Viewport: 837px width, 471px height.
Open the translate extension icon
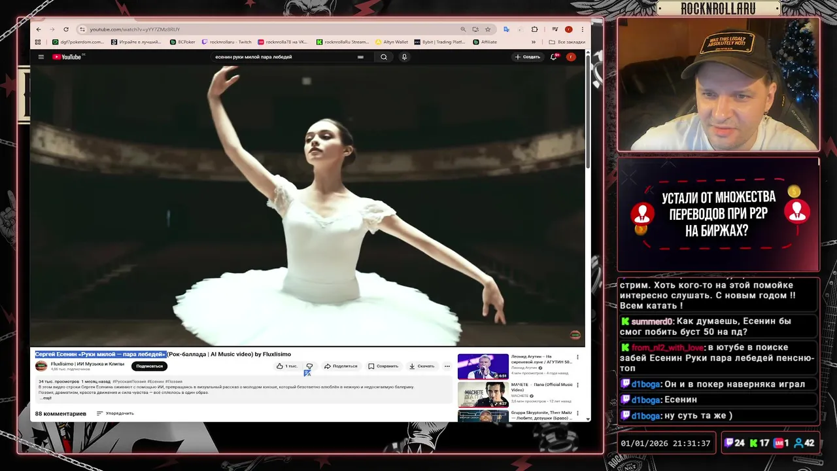pos(506,29)
